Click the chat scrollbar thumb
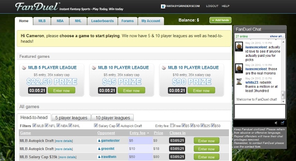The width and height of the screenshot is (296, 161). tap(283, 95)
